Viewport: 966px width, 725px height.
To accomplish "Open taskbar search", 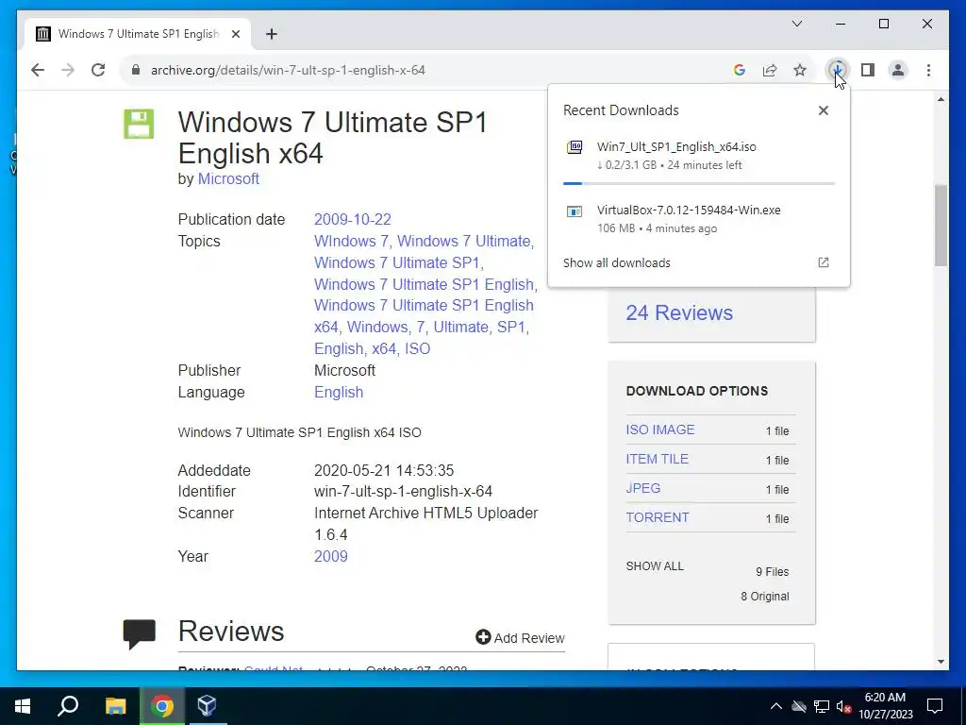I will [x=68, y=706].
